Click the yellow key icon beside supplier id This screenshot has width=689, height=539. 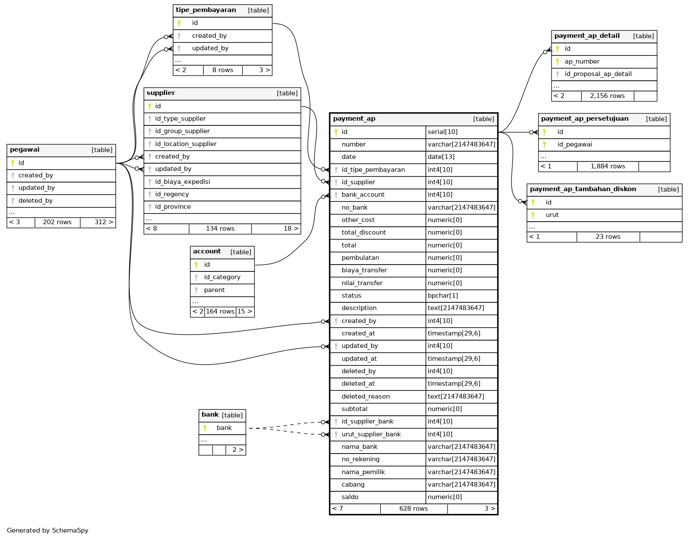point(150,106)
